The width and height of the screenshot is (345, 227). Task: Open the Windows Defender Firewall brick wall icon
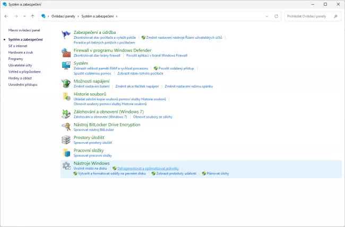click(66, 53)
